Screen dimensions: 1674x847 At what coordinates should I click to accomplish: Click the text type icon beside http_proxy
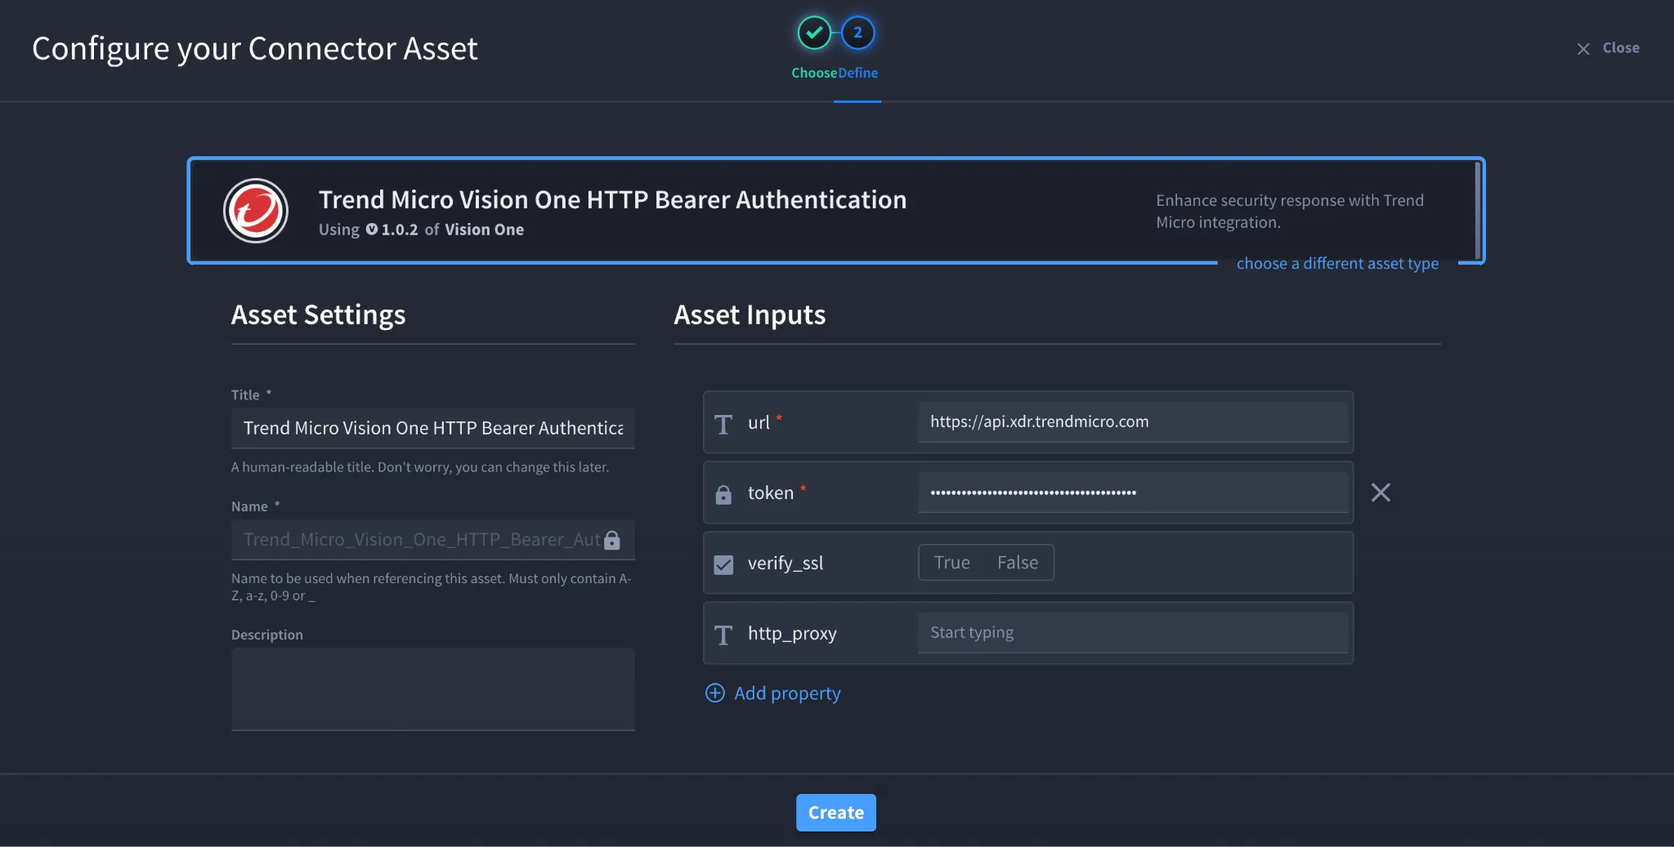(x=723, y=635)
